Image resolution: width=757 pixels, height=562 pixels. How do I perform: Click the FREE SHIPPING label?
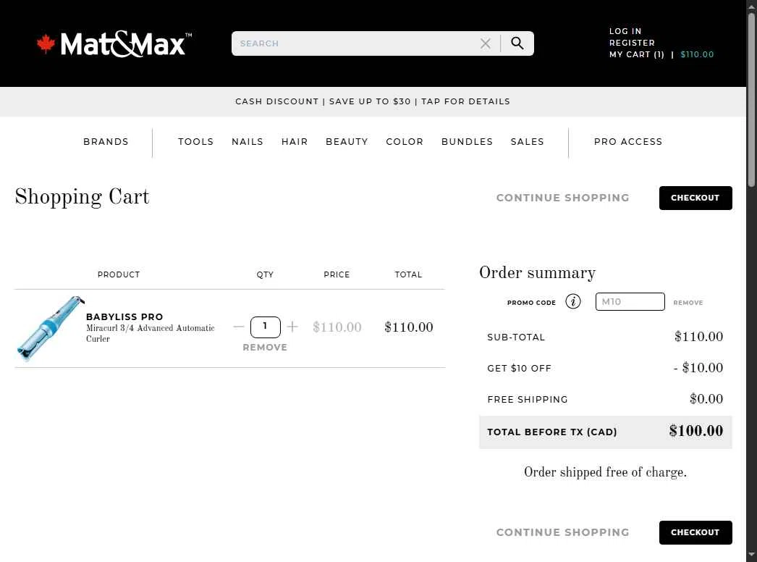[x=527, y=399]
